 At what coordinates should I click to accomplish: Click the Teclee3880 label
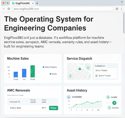tap(77, 97)
